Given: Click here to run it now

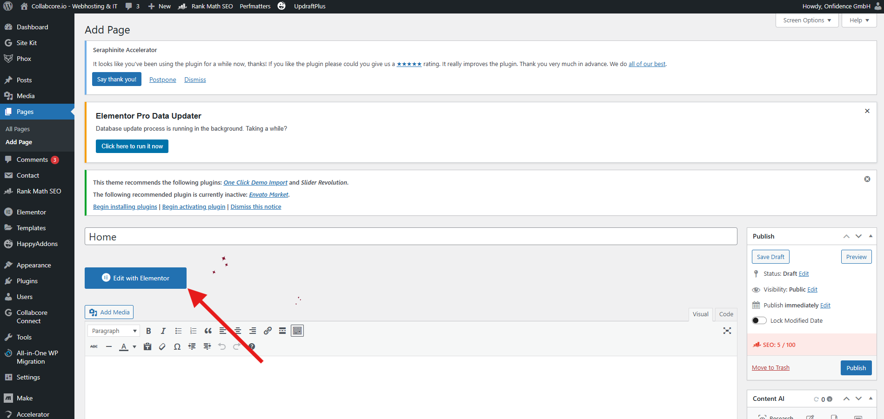Looking at the screenshot, I should [x=132, y=146].
